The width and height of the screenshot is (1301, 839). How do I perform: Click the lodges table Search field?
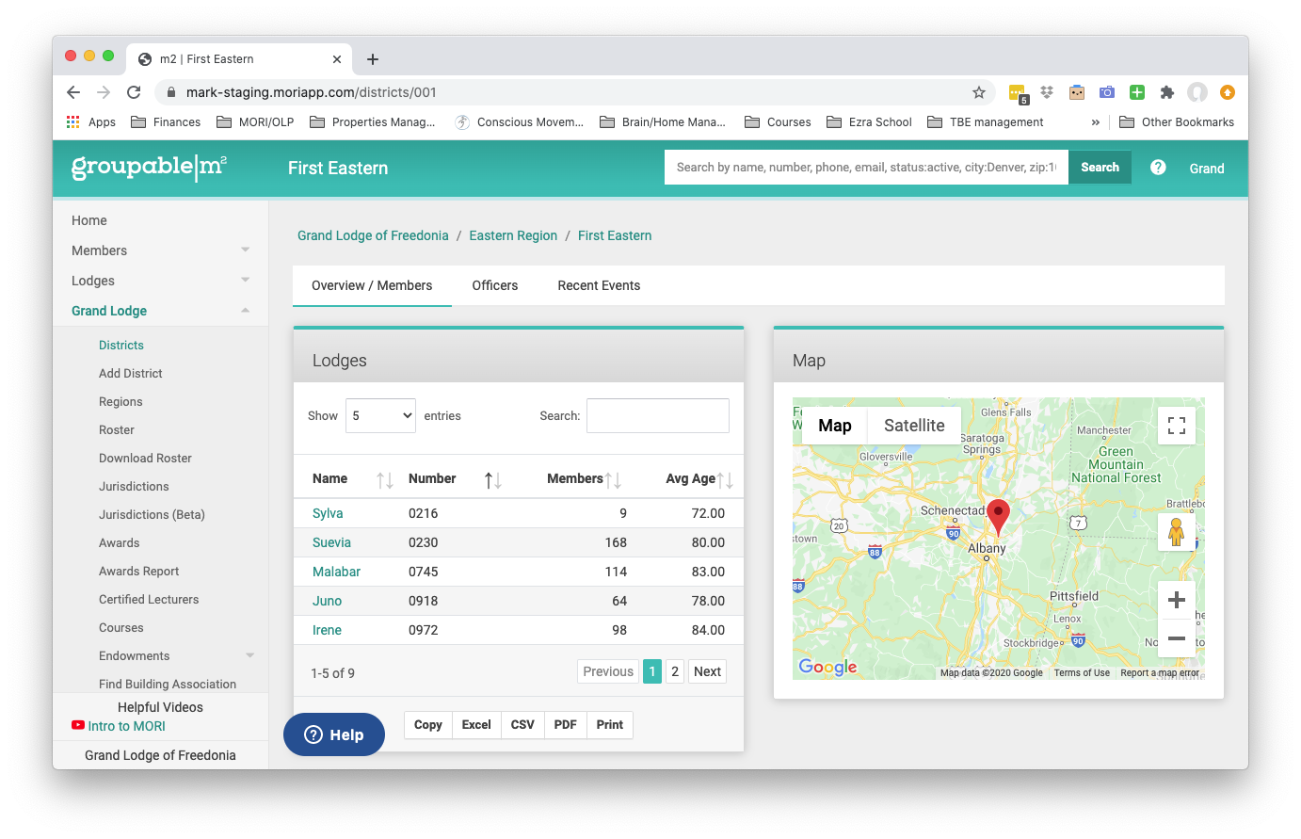tap(658, 415)
